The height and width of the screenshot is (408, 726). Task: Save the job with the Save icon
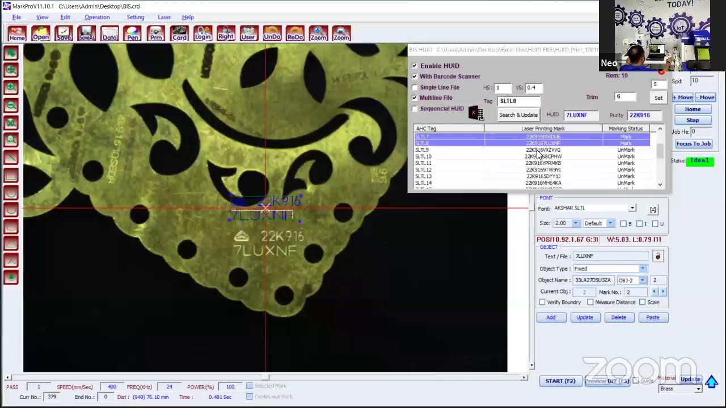(64, 33)
